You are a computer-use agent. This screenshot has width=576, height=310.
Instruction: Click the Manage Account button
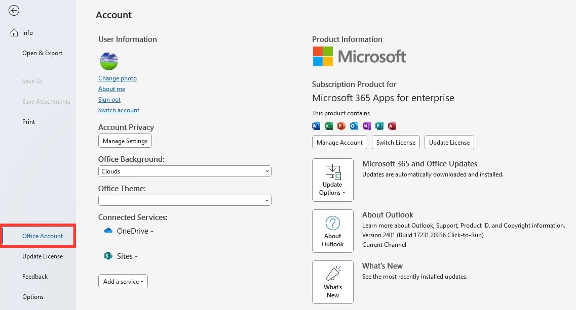point(339,142)
